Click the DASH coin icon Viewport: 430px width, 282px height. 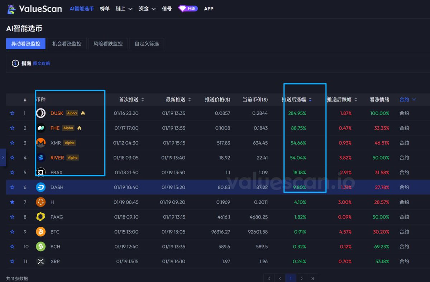coord(41,187)
